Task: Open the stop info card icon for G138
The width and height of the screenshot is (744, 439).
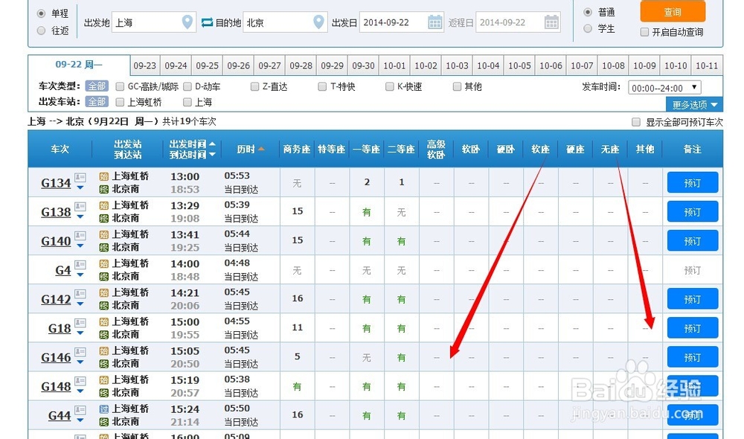Action: (x=80, y=207)
